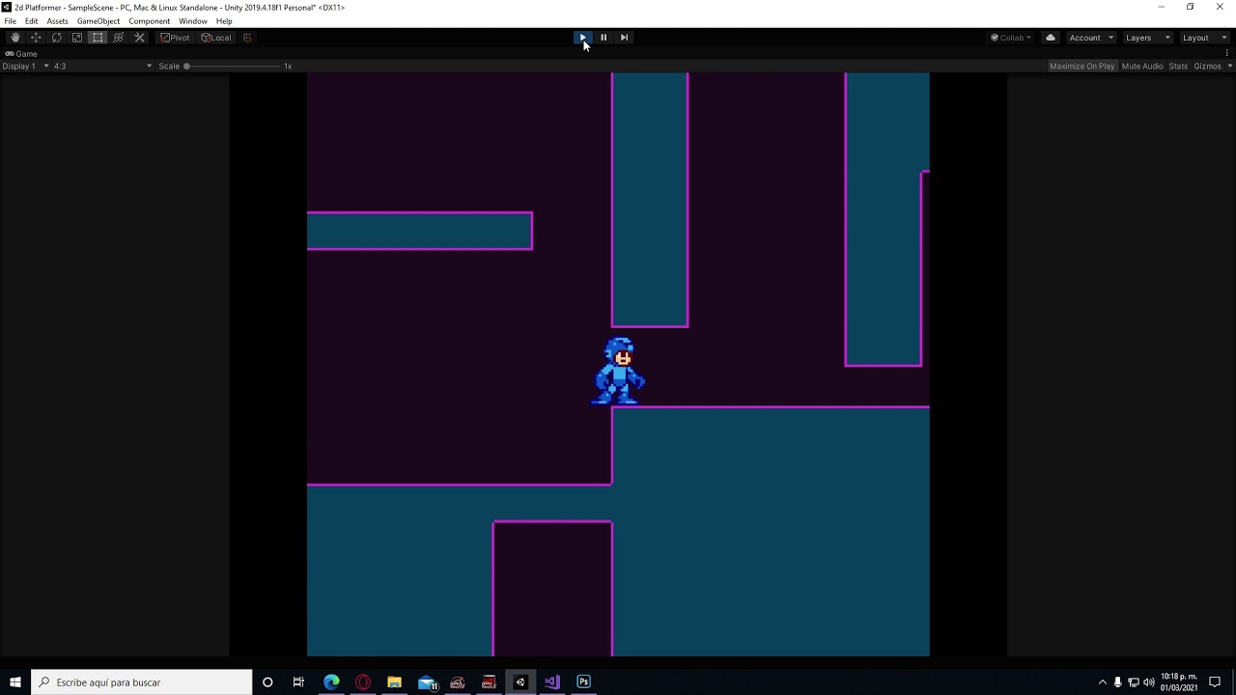Select the Transform tool
Screen dimensions: 1236x695
pos(119,38)
